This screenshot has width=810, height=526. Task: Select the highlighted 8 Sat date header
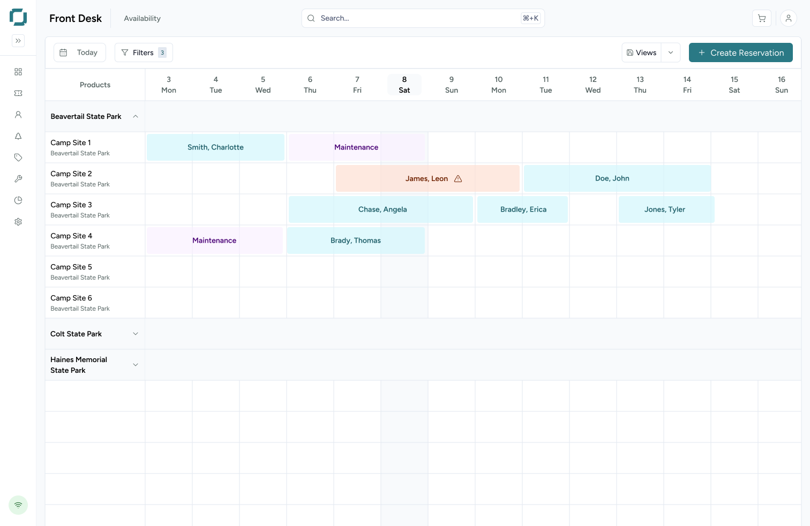(x=404, y=85)
